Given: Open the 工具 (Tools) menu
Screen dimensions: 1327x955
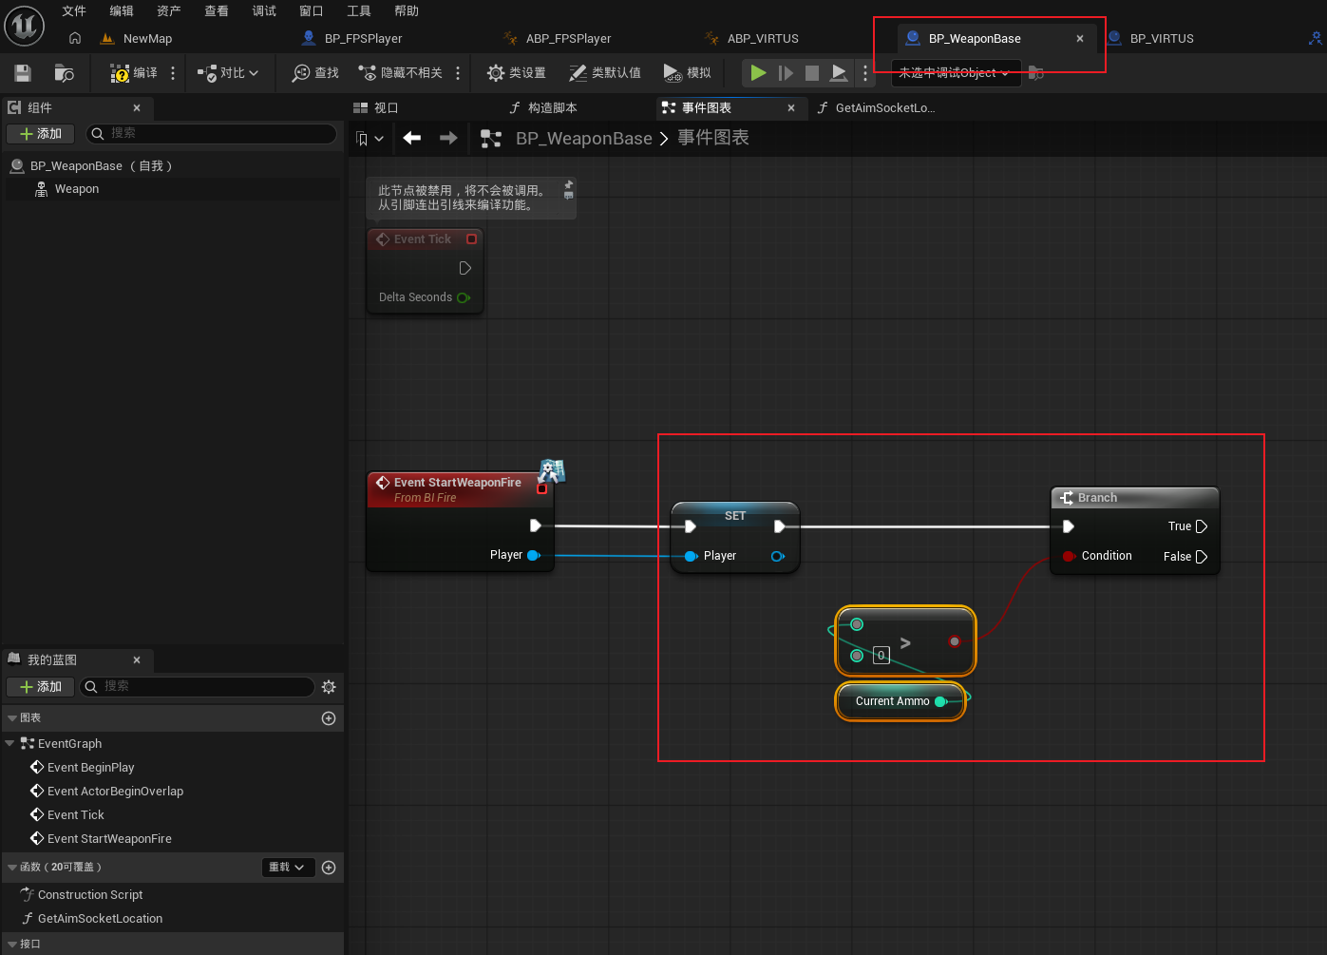Looking at the screenshot, I should [359, 11].
